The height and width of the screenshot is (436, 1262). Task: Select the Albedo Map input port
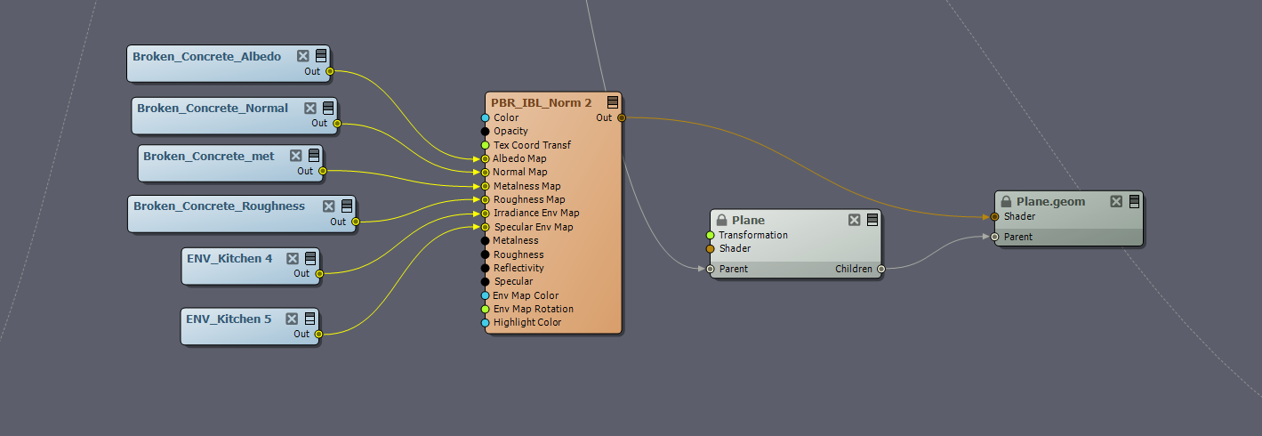point(485,158)
